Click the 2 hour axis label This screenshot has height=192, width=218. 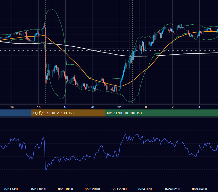point(173,107)
